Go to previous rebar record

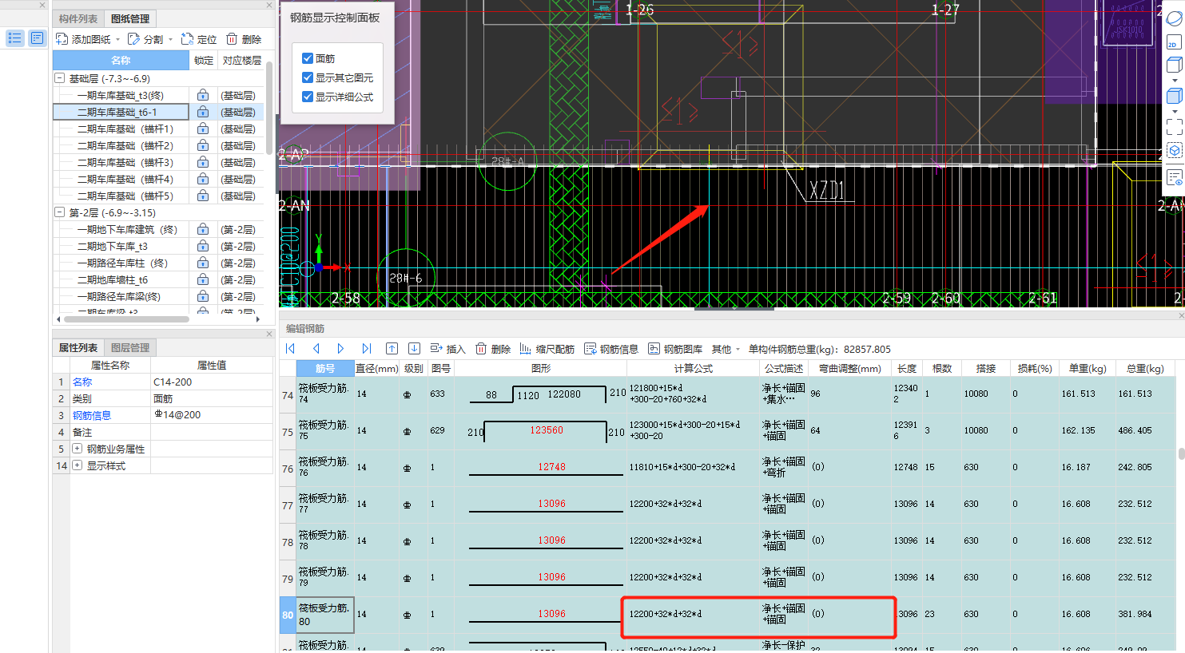click(316, 349)
